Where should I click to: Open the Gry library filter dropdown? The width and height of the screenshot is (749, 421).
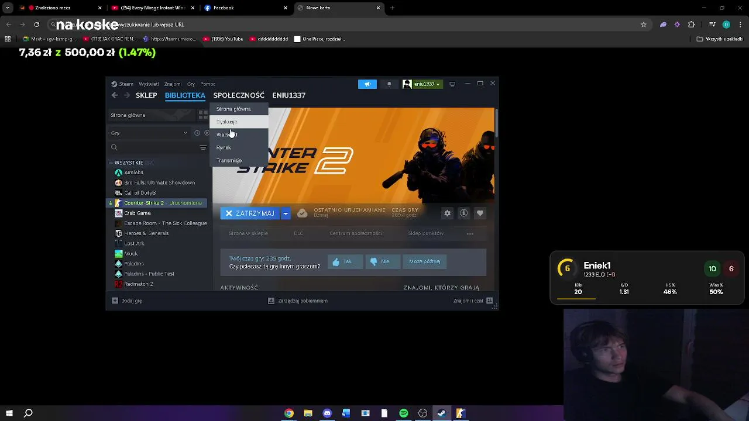pos(149,133)
